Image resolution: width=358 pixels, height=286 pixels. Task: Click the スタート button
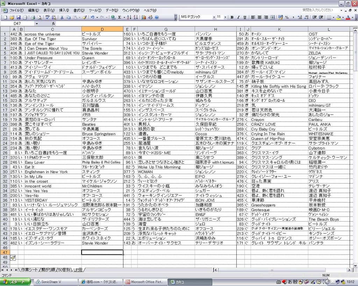tap(15, 282)
